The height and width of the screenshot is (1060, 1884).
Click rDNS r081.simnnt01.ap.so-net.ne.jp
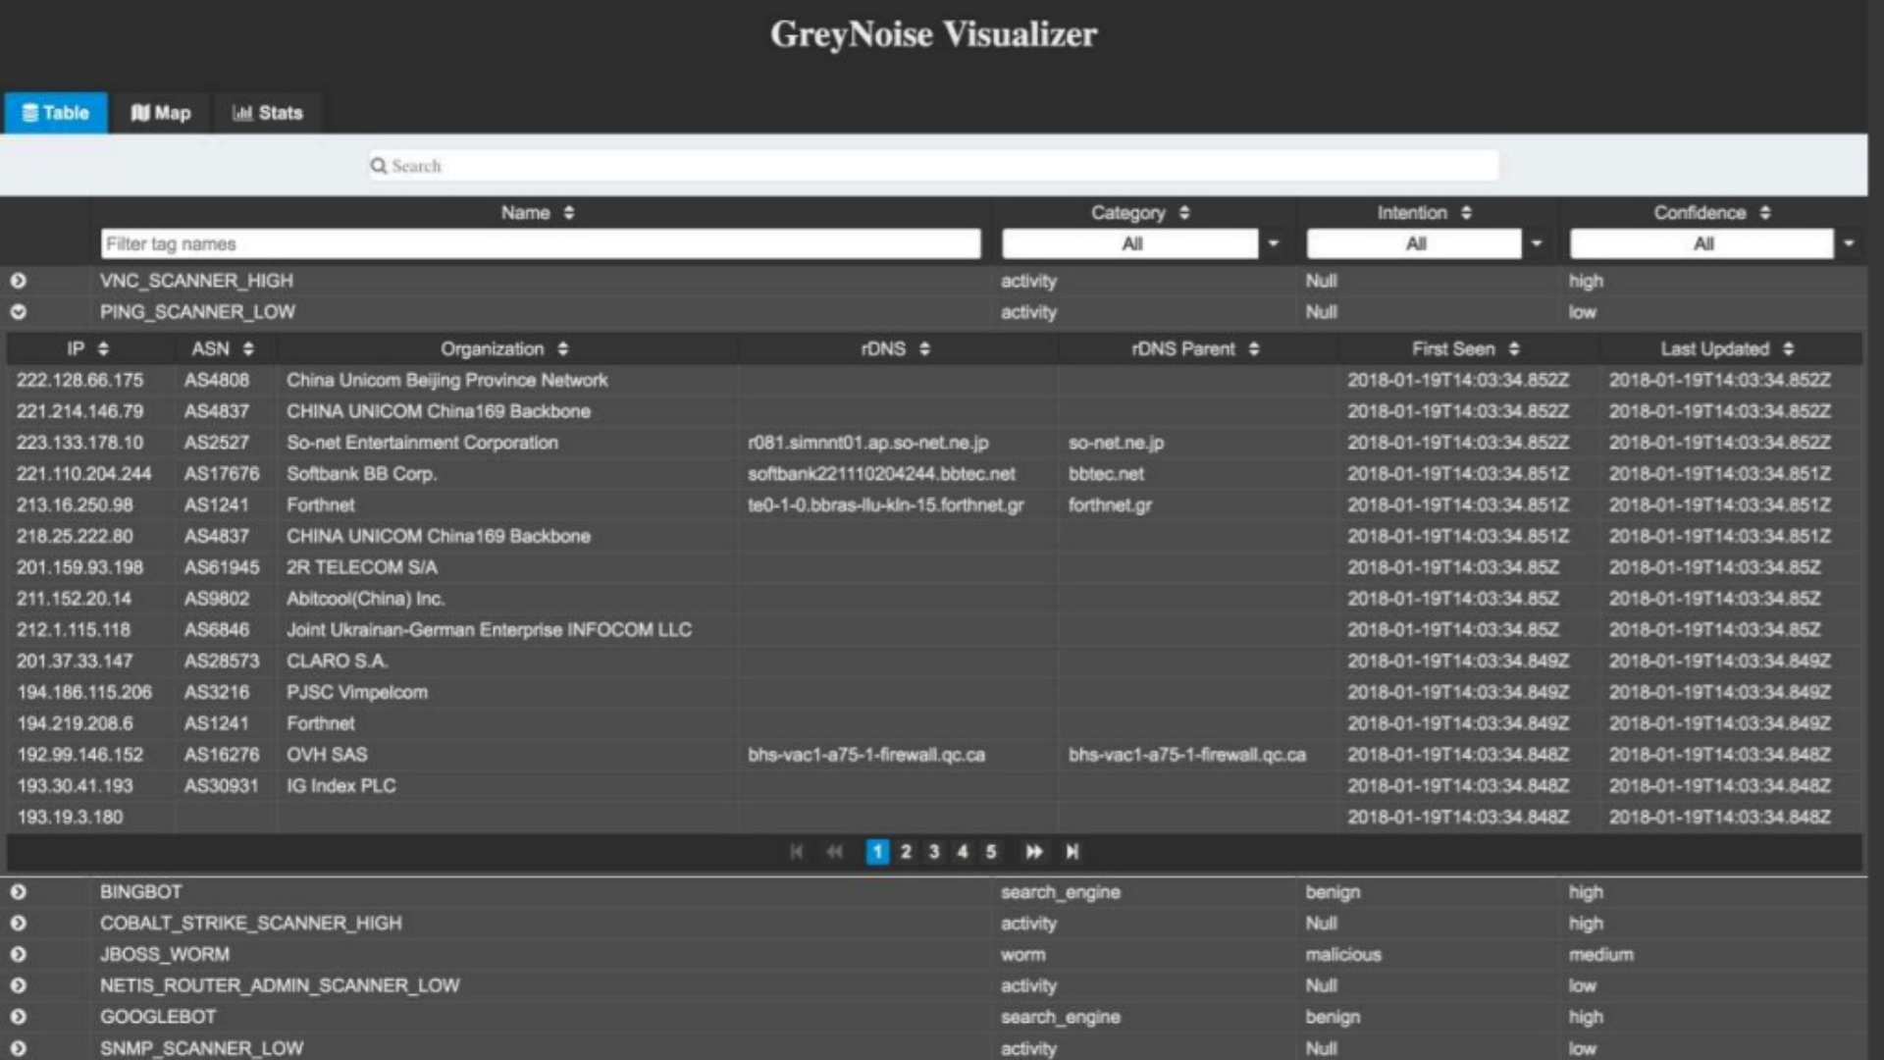pyautogui.click(x=868, y=443)
